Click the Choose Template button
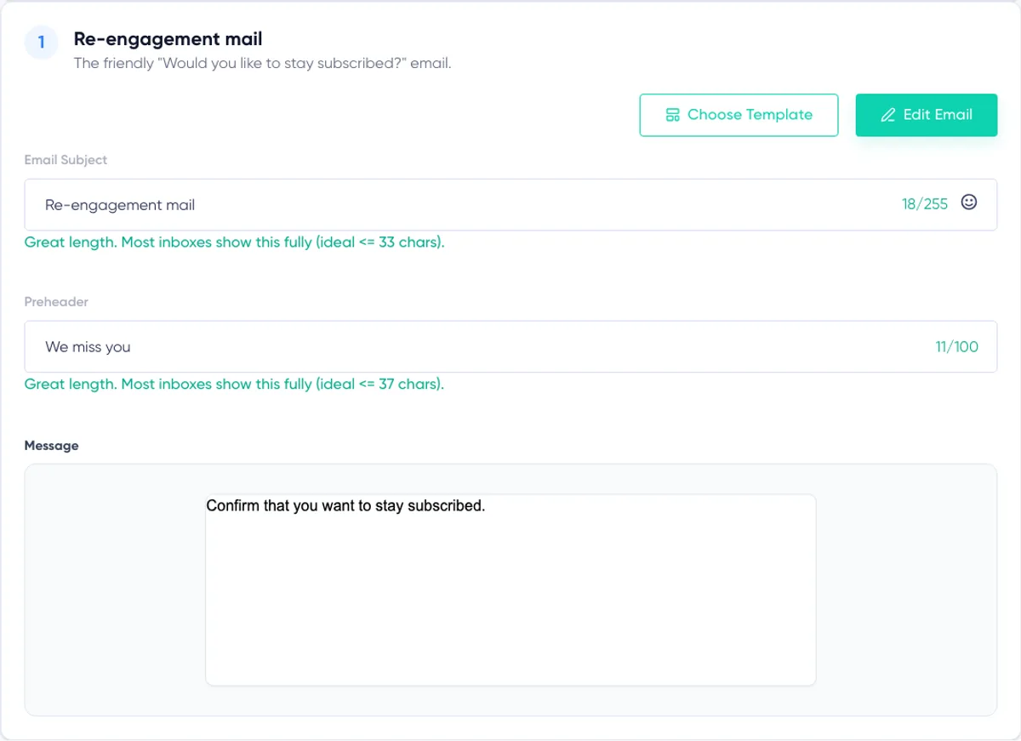 739,115
